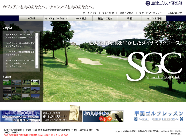Select the clubhouse entrance path scene thumbnail
This screenshot has width=186, height=136.
point(35,90)
